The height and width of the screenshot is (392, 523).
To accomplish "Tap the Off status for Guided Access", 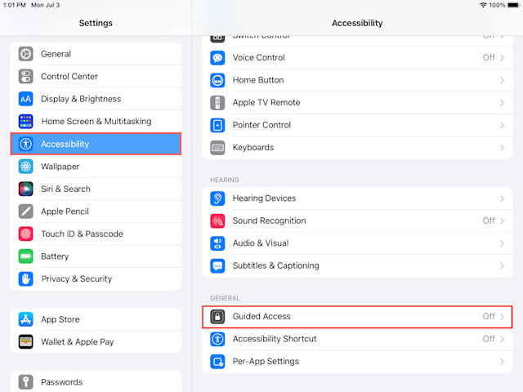I will (x=489, y=316).
